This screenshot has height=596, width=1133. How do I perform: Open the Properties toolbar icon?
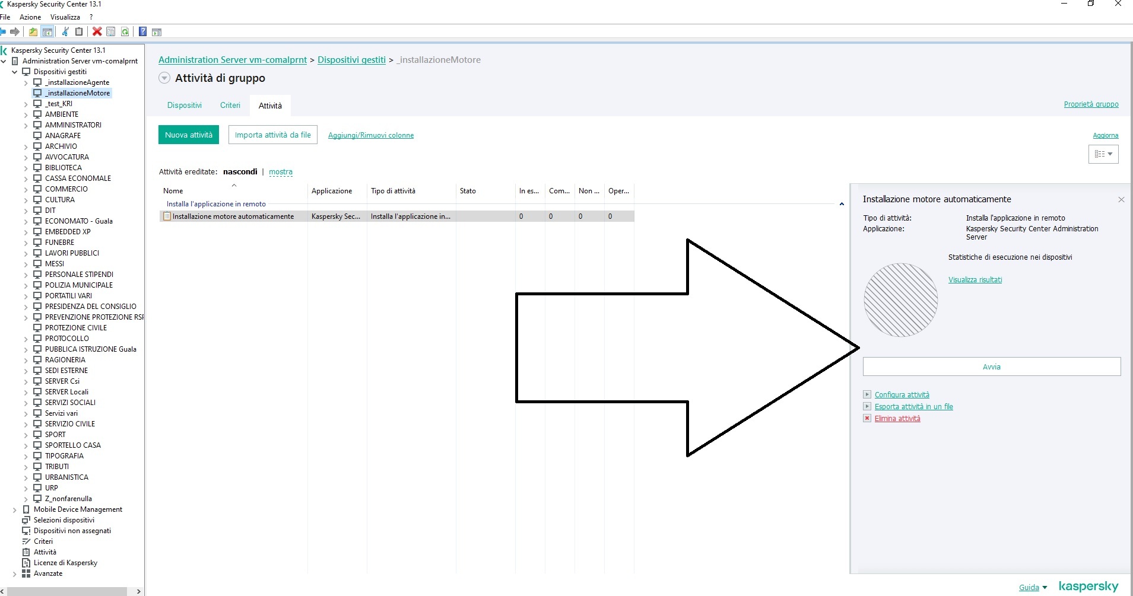tap(111, 31)
